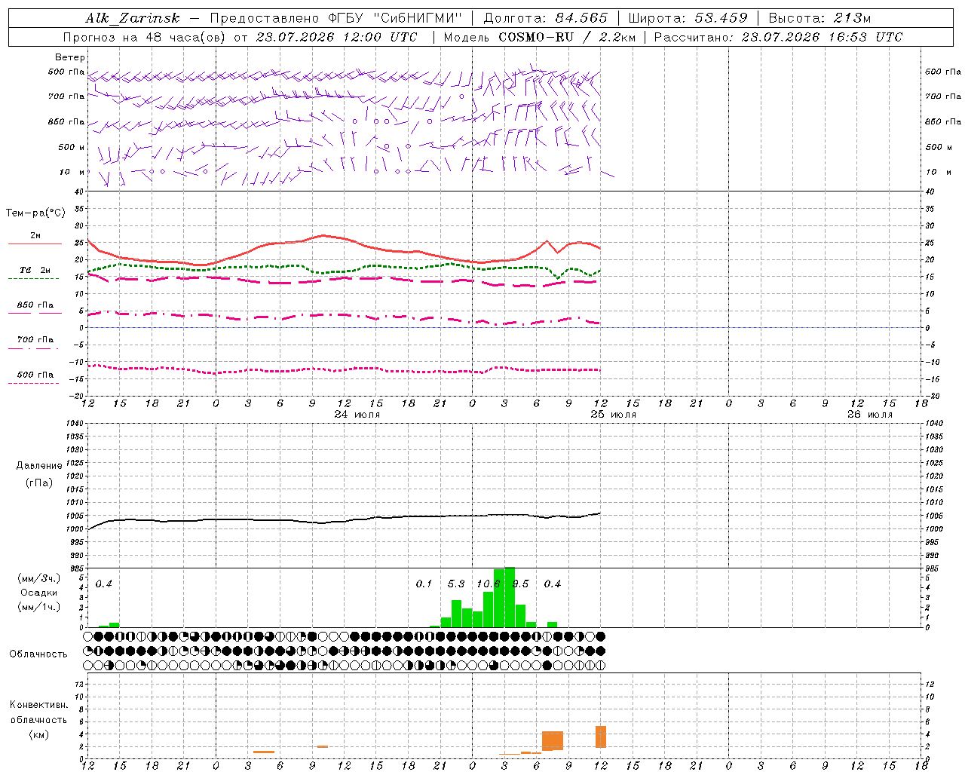Click the orange convective bar at hour 12
Image resolution: width=965 pixels, height=772 pixels.
(601, 737)
